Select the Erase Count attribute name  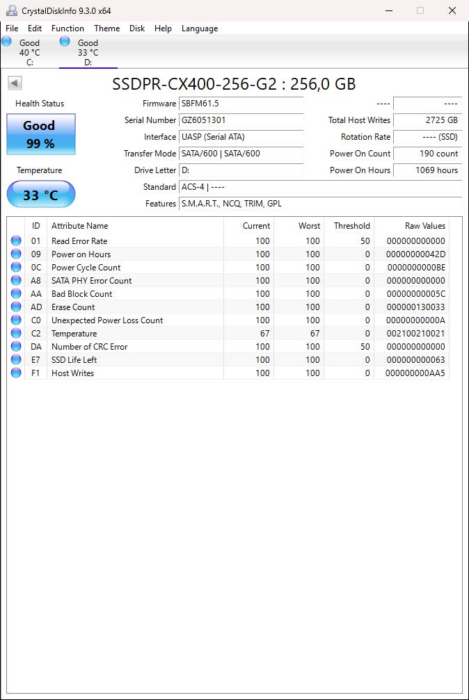(73, 307)
